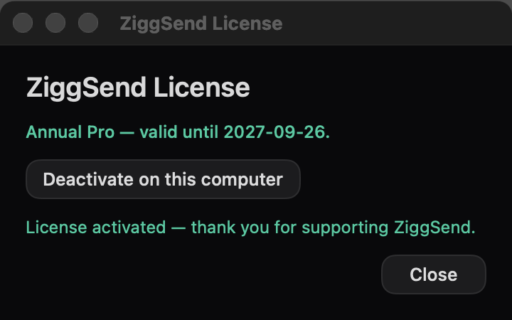Click Deactivate on this computer button
The height and width of the screenshot is (320, 512).
[x=163, y=179]
